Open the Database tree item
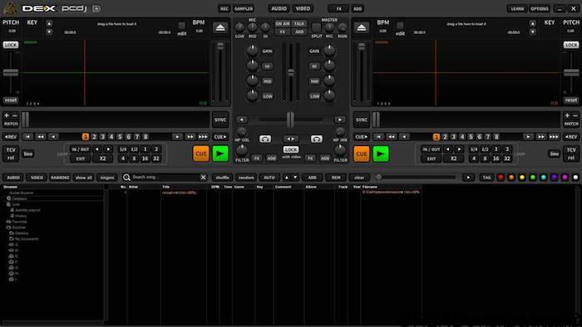The image size is (582, 327). coord(19,198)
